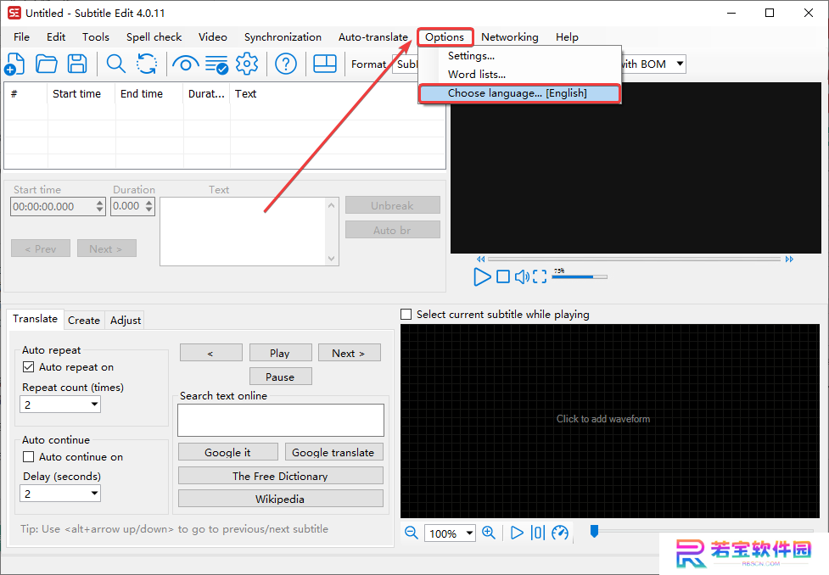Click the video rewind double-arrow icon
Viewport: 829px width, 575px height.
480,259
